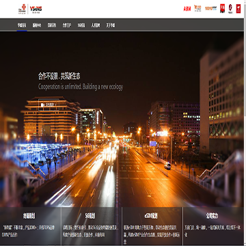246x246 pixels.
Task: Open the second navigation menu item
Action: (37, 25)
